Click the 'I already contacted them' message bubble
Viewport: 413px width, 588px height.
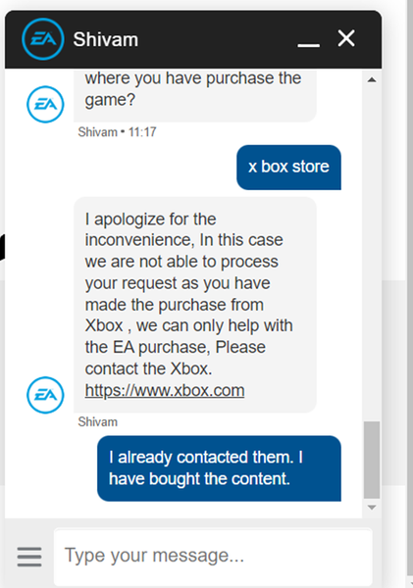pos(220,468)
